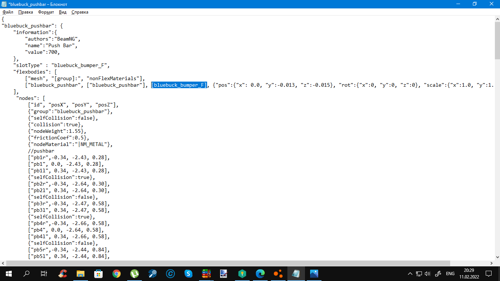500x281 pixels.
Task: Click the "pb5r" node line
Action: coord(69,250)
